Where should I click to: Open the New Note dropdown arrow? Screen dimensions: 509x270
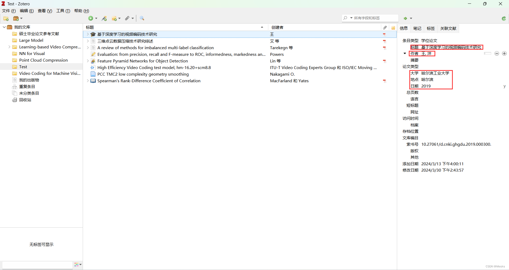click(x=120, y=18)
